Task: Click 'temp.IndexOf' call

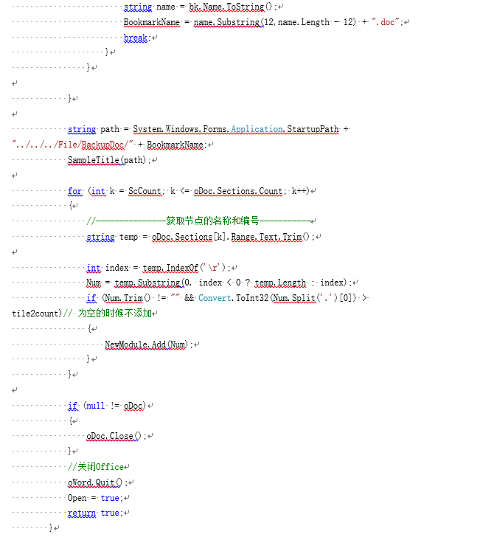Action: [170, 268]
